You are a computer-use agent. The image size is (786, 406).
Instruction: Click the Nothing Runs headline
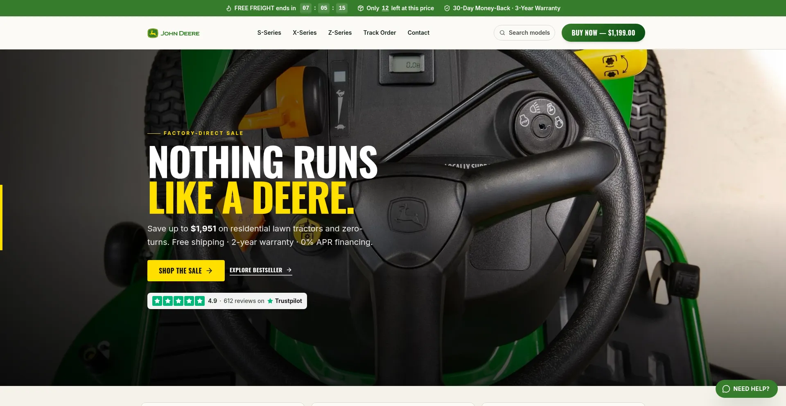[x=263, y=162]
